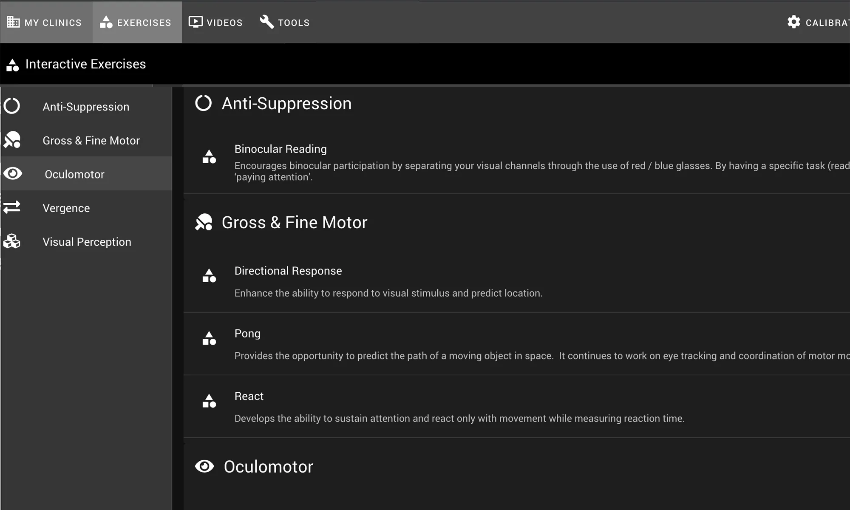Click the Oculomotor eye icon in sidebar
The height and width of the screenshot is (510, 850).
[x=13, y=173]
